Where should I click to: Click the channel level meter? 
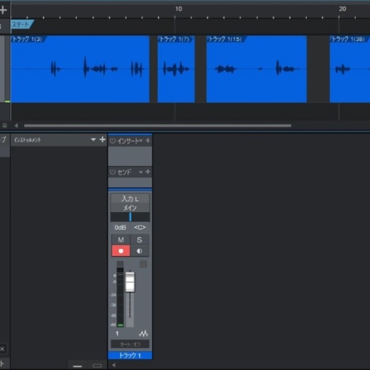tap(120, 297)
